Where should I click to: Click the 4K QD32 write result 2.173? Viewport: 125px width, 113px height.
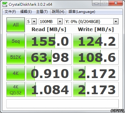[96, 89]
